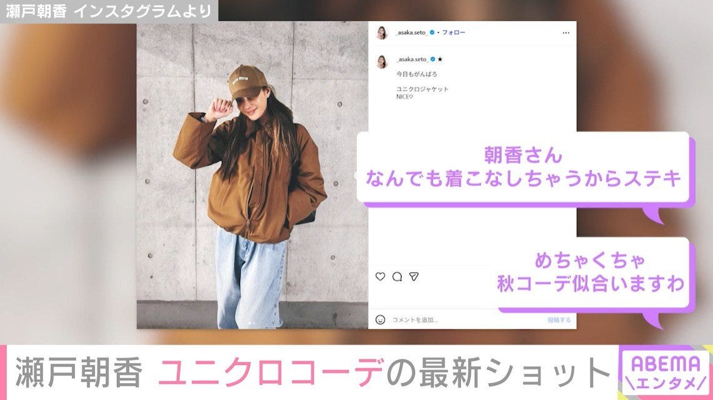Click the ユニクロコーデ headline banner text
The width and height of the screenshot is (713, 400).
click(271, 373)
